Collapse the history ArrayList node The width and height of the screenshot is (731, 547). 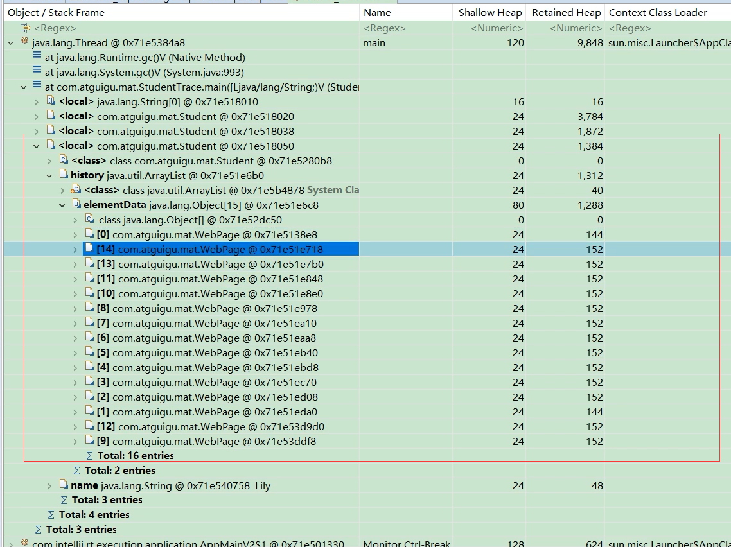[x=50, y=176]
